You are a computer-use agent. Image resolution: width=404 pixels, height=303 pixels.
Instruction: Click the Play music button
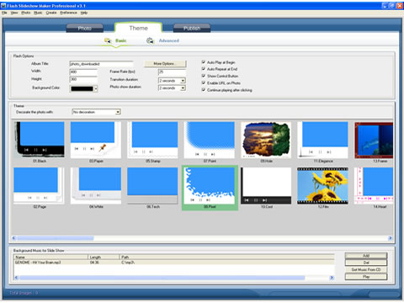(x=366, y=277)
